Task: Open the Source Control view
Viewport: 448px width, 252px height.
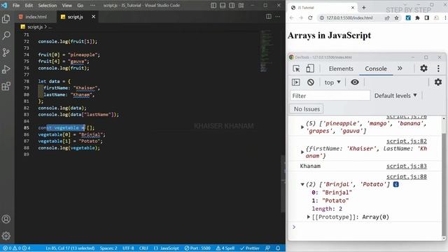Action: pos(6,52)
